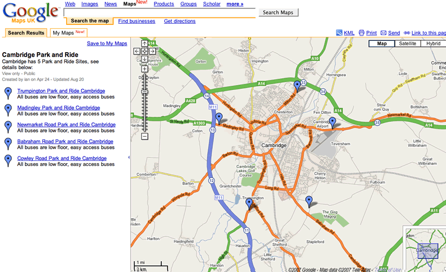
Task: Click the Search Maps button
Action: (x=278, y=12)
